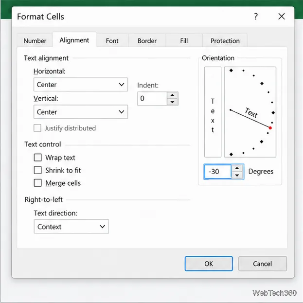Check the Shrink to fit option
This screenshot has height=303, width=303.
tap(37, 170)
